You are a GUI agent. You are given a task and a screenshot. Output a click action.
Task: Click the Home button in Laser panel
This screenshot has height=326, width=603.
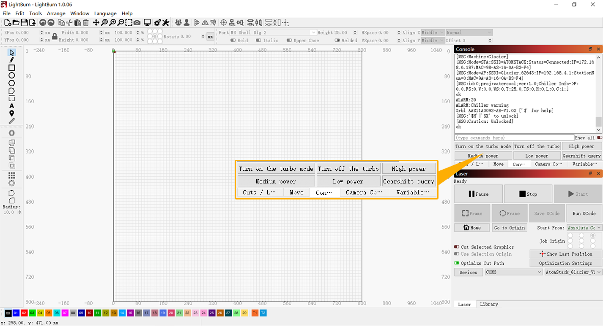pos(472,228)
